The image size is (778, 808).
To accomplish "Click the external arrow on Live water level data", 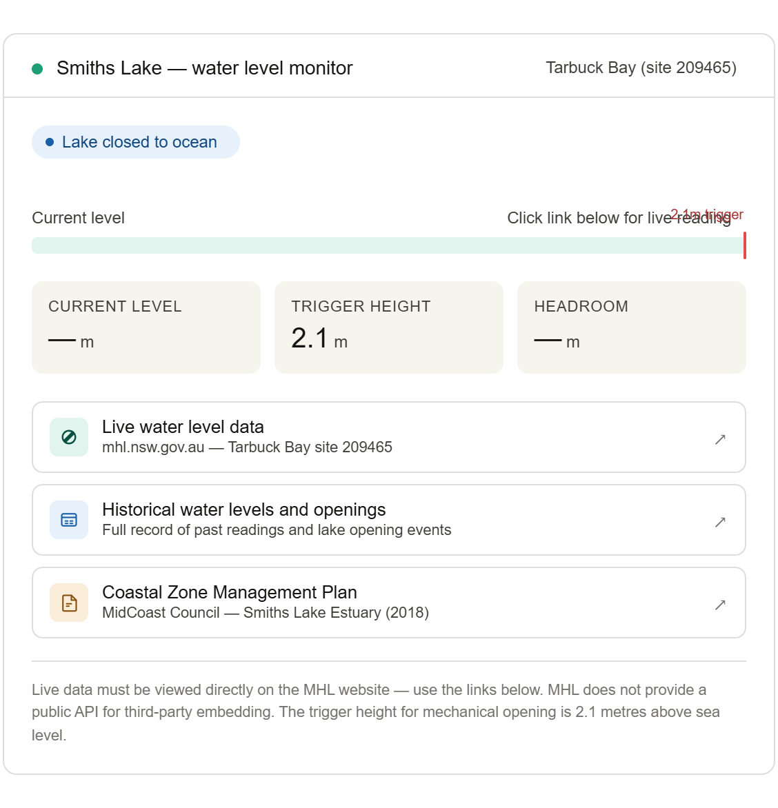I will 720,439.
